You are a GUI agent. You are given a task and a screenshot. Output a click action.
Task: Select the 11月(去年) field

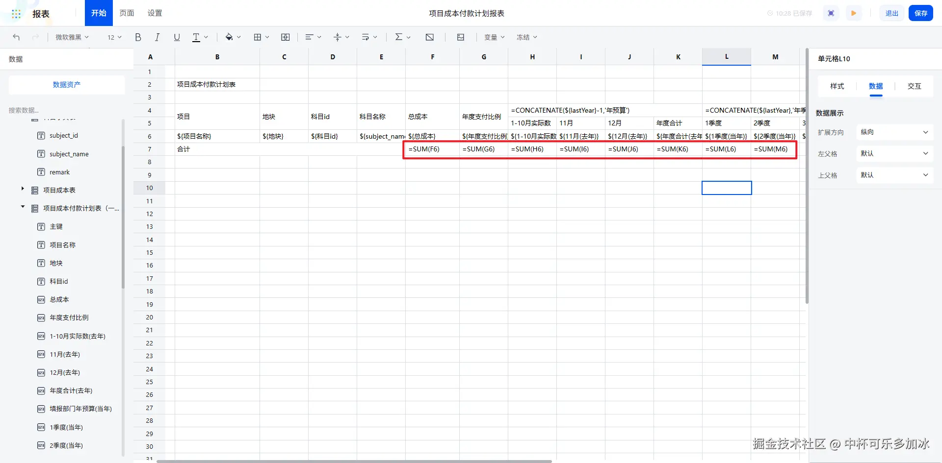[65, 355]
